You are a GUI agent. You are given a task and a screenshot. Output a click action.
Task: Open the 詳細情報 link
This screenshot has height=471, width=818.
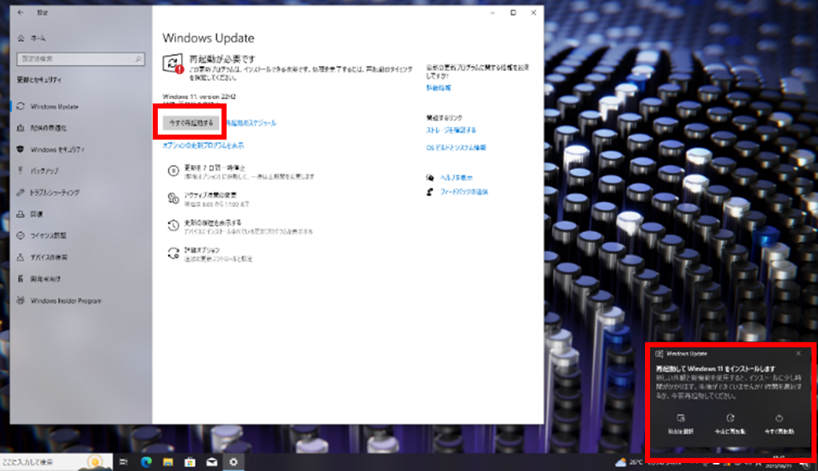tap(438, 88)
